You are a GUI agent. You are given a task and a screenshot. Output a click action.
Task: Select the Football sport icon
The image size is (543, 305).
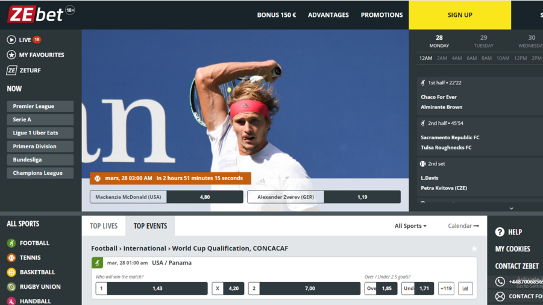point(11,243)
